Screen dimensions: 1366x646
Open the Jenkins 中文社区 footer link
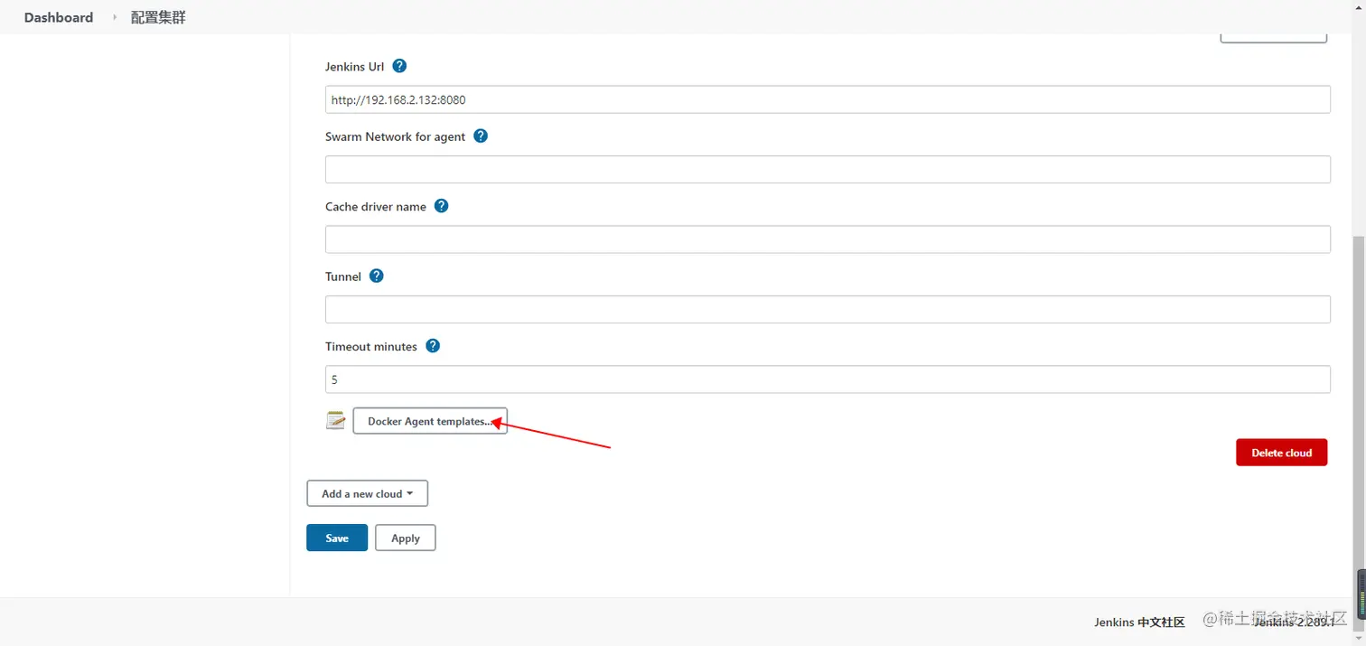(1138, 622)
